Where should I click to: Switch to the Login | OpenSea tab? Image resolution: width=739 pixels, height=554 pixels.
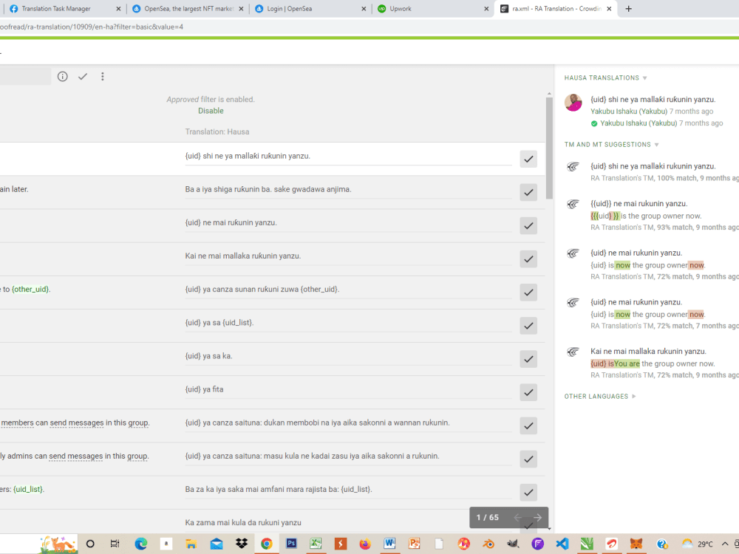click(310, 8)
